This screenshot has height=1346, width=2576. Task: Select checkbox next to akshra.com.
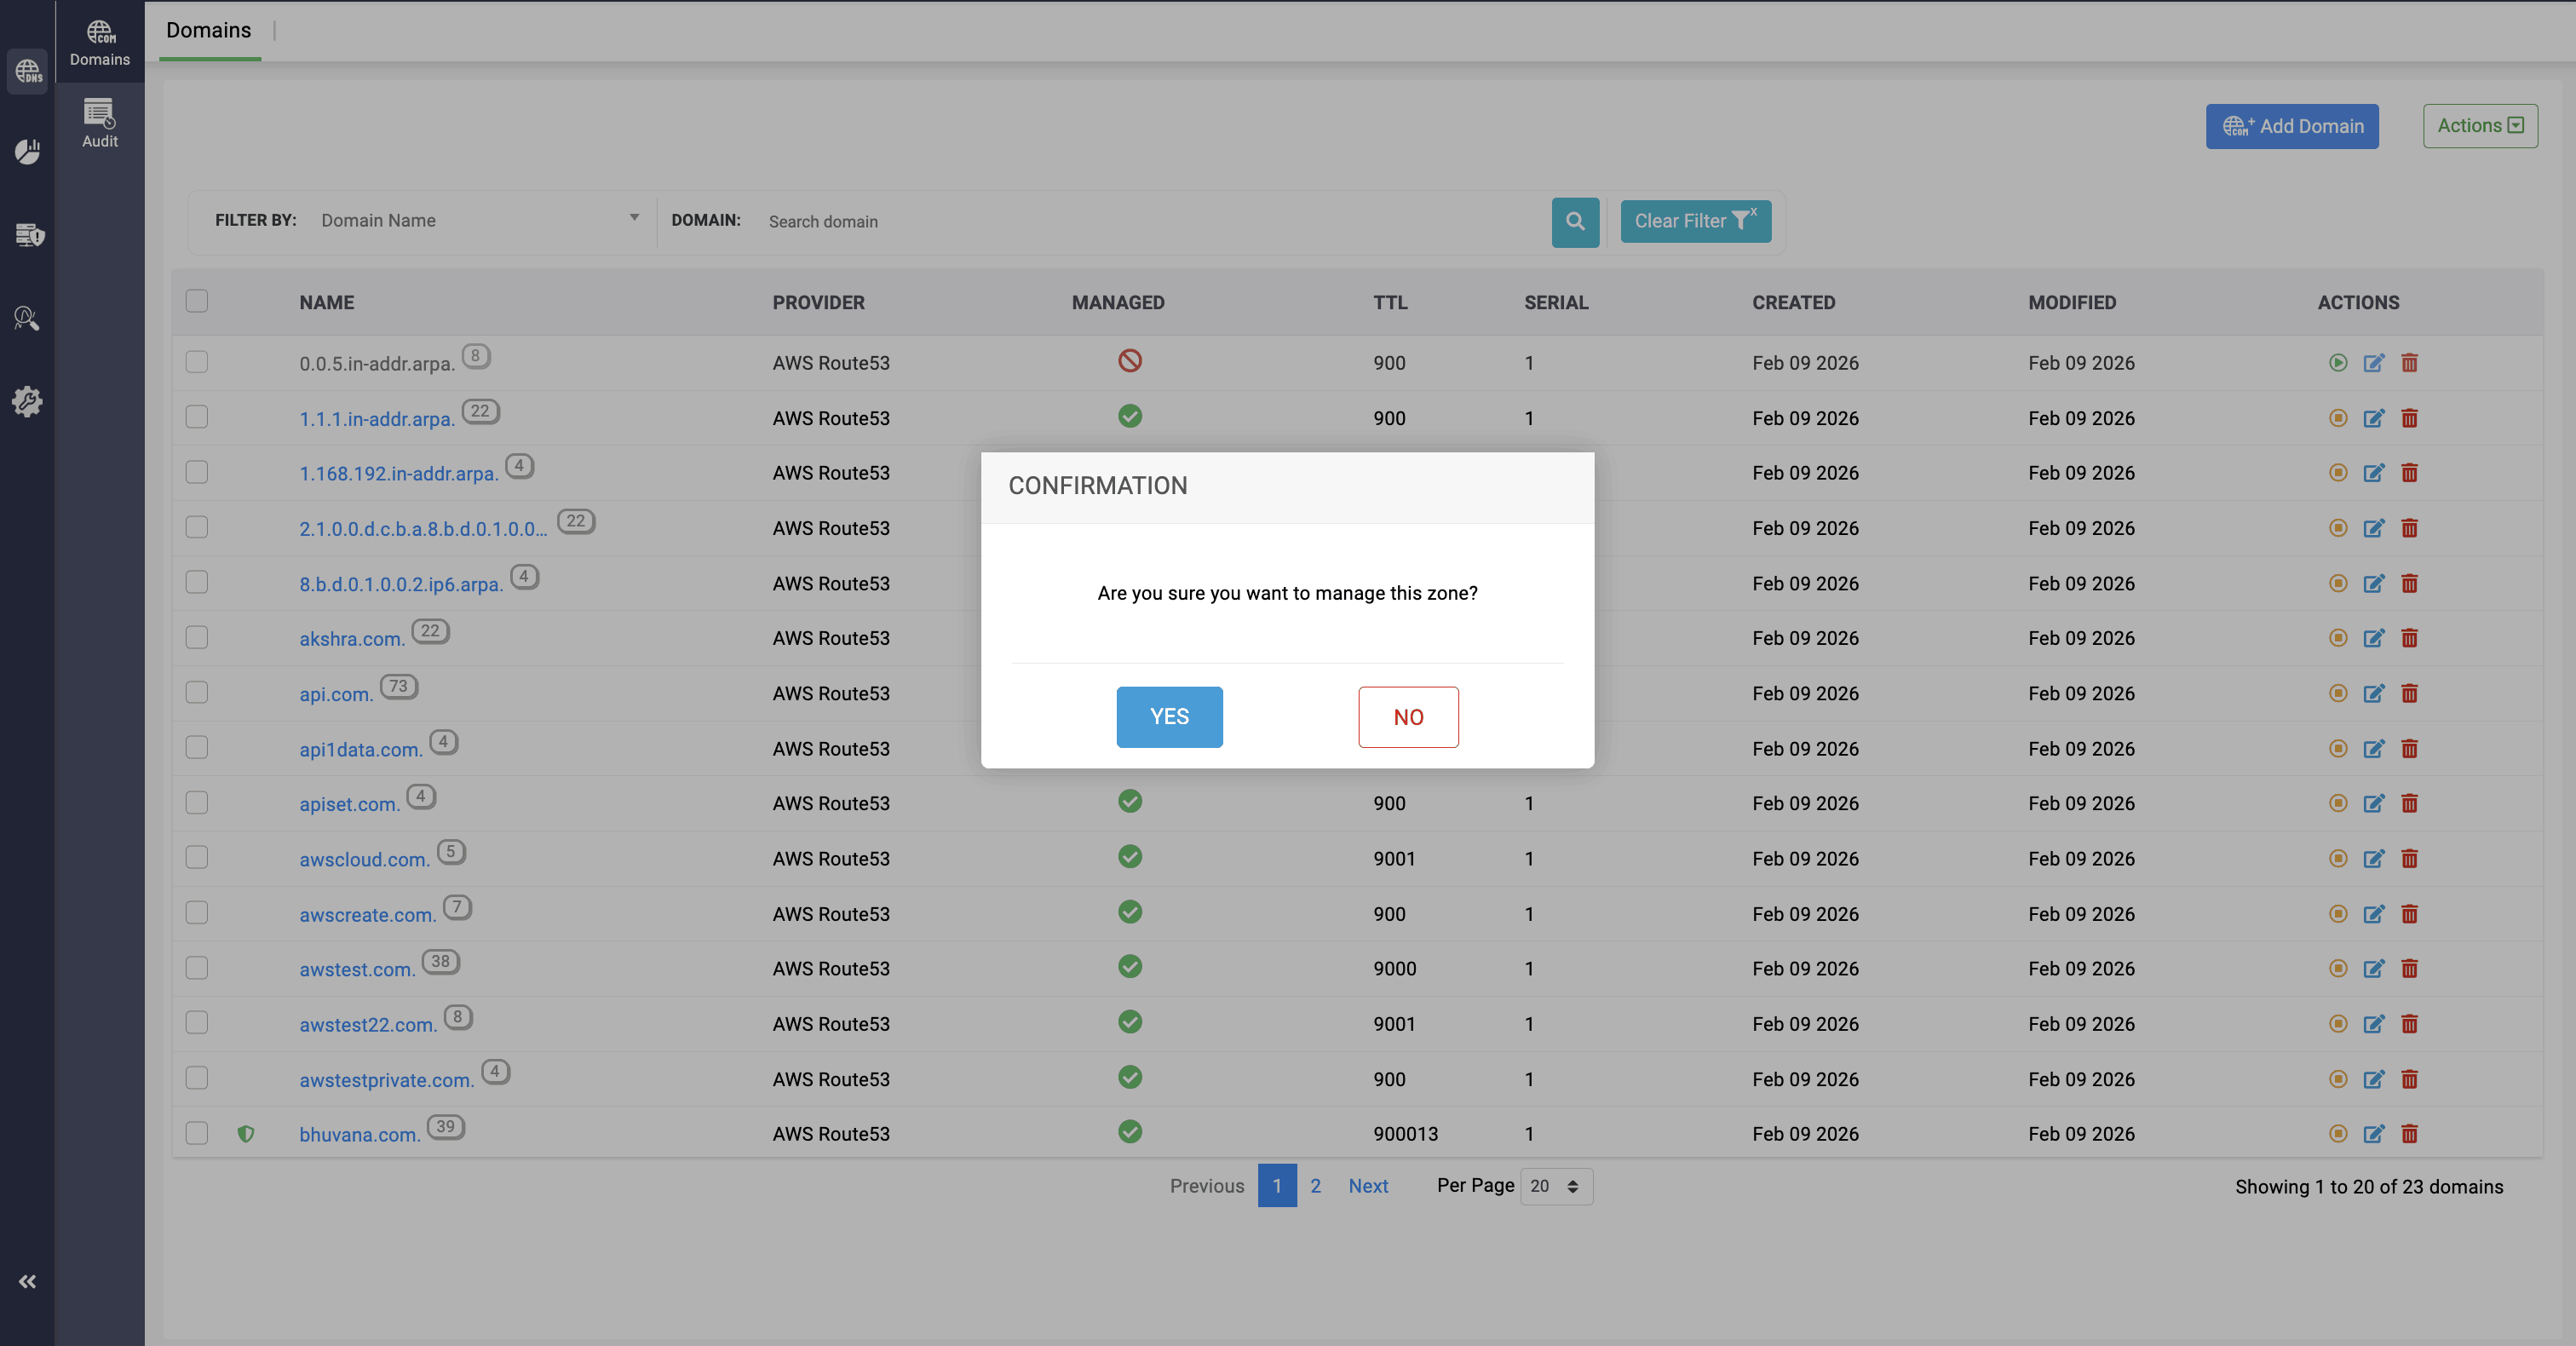197,638
